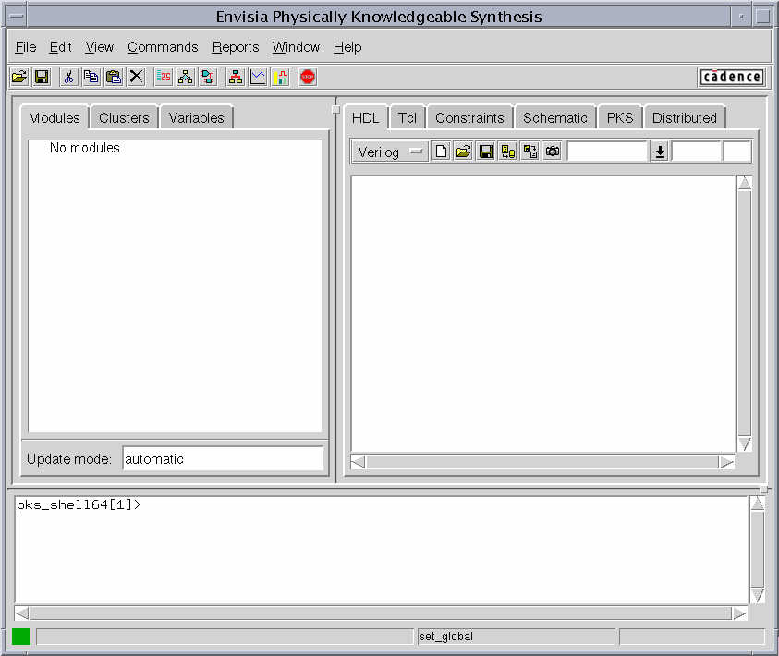Click the HDL editor horizontal scrollbar
Screen dimensions: 779x656
coord(542,462)
